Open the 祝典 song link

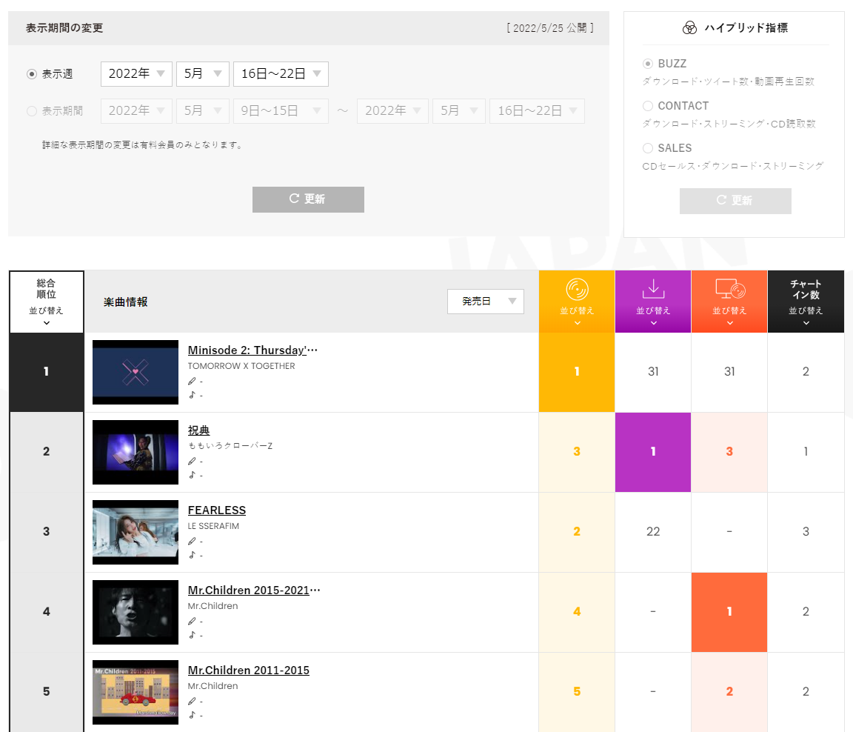[198, 430]
